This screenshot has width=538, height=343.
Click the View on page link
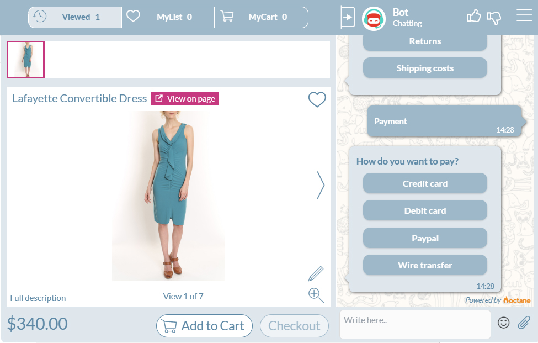(x=185, y=99)
